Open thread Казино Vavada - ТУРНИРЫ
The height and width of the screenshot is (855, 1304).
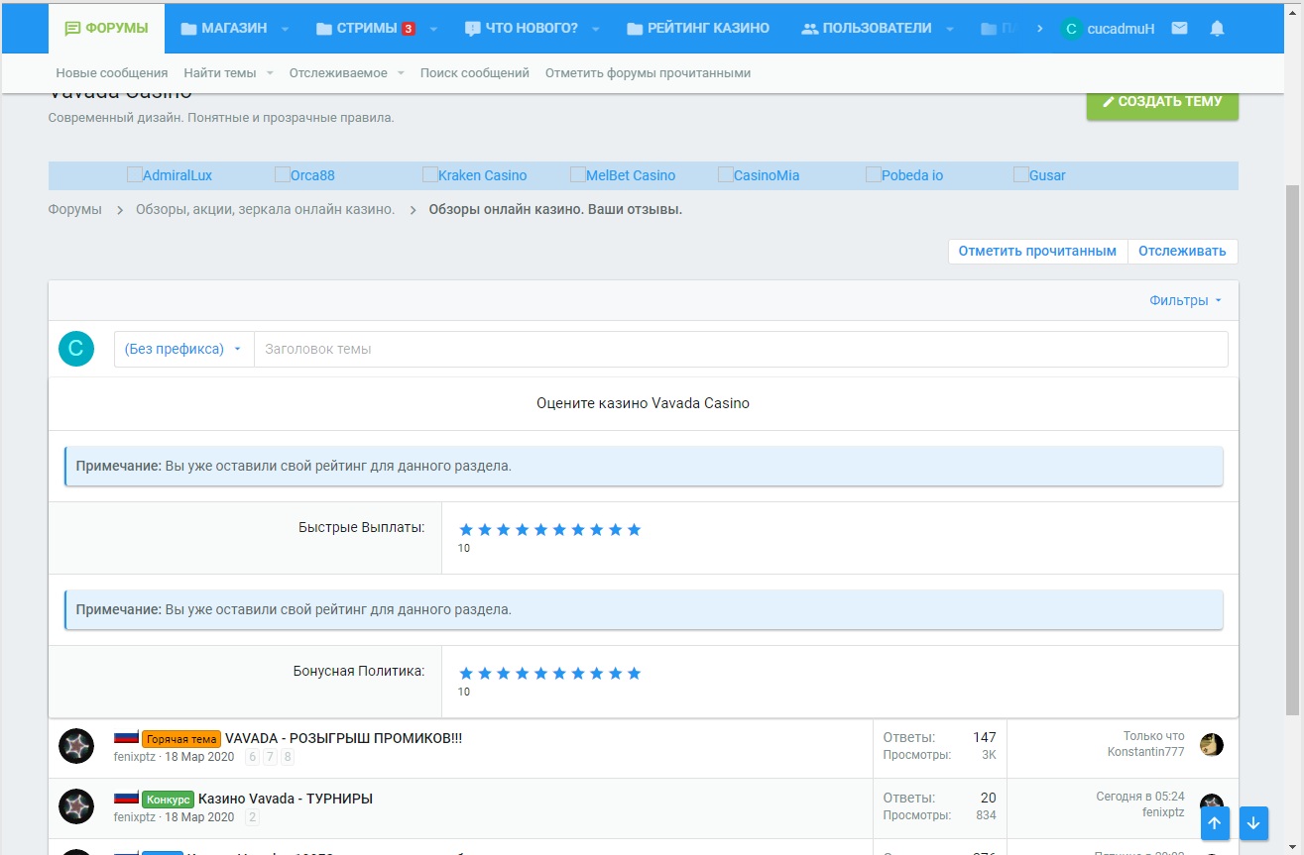[286, 799]
